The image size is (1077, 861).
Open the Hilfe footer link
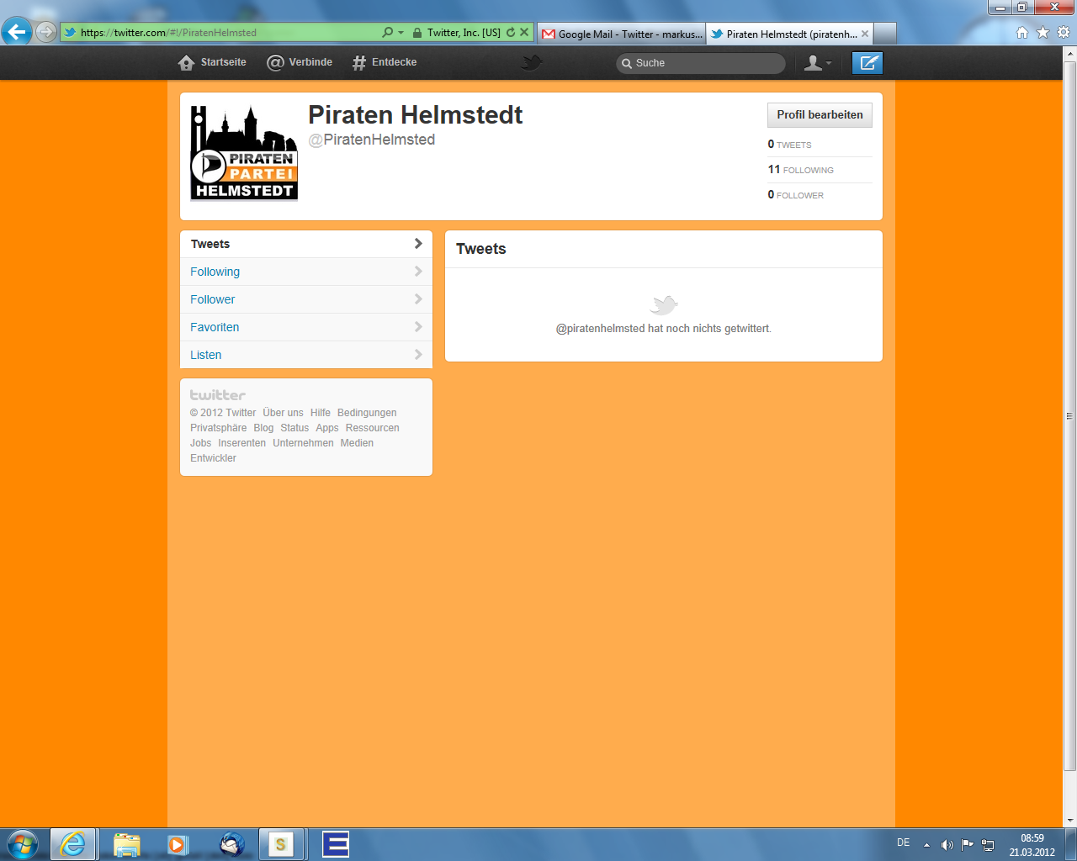tap(321, 413)
